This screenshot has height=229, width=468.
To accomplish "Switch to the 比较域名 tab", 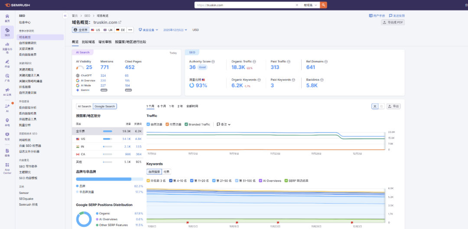I will [88, 42].
